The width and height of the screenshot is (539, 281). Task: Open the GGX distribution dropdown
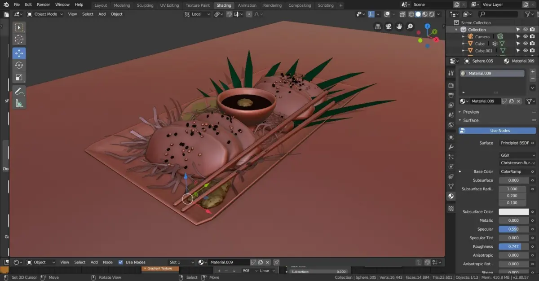pos(517,155)
